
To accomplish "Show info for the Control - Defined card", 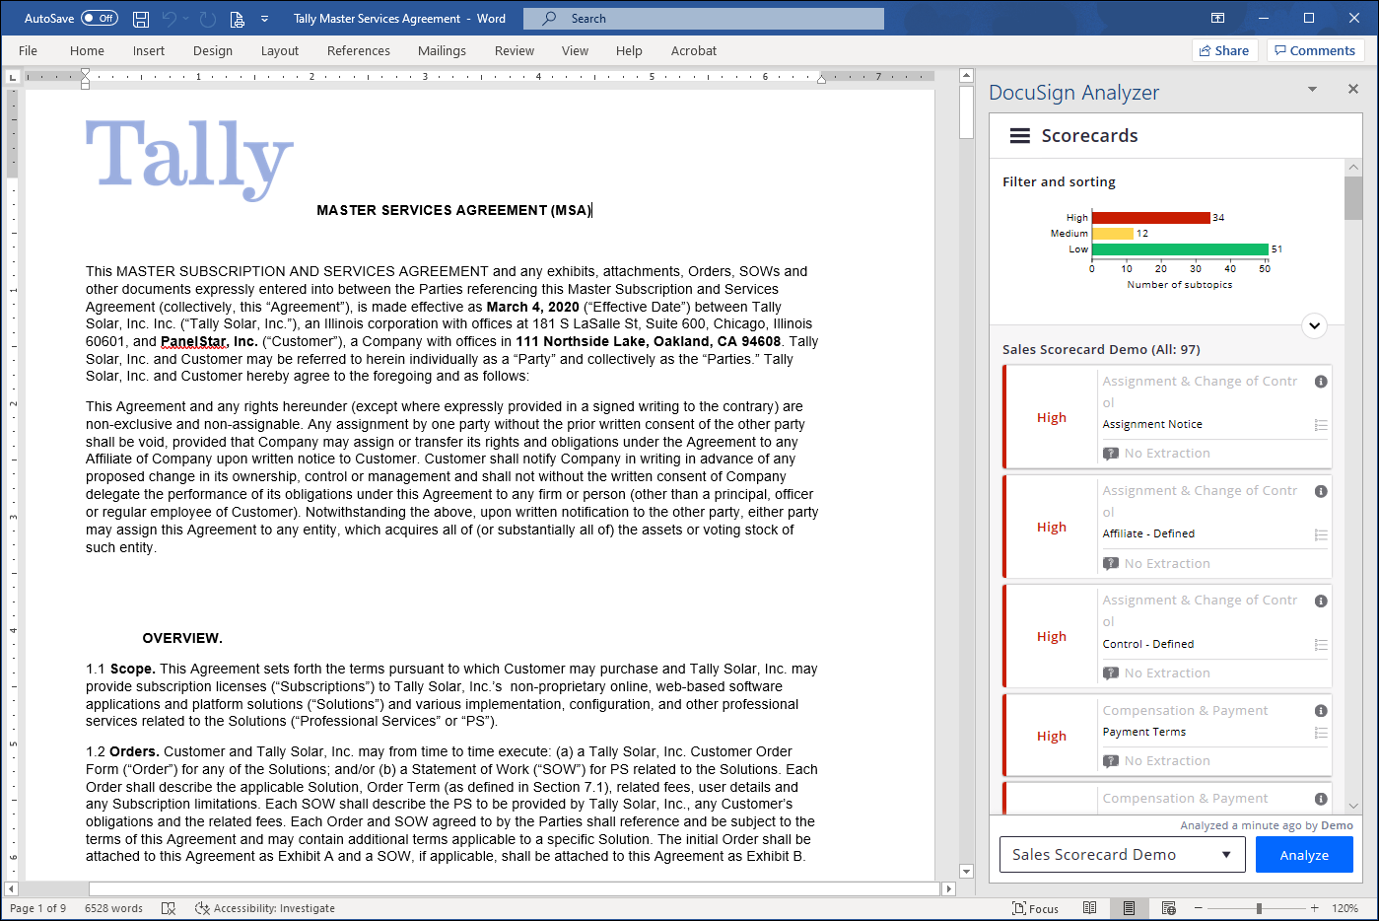I will coord(1321,601).
